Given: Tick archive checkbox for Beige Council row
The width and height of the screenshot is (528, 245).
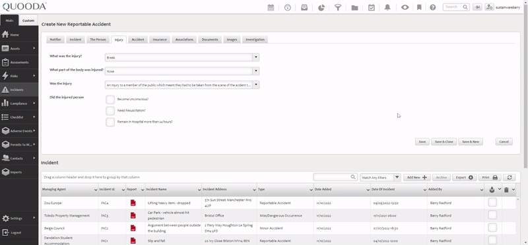Looking at the screenshot, I should tap(492, 228).
